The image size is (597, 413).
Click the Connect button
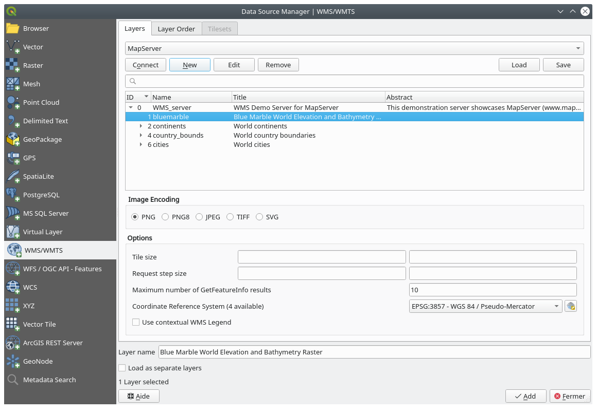point(146,65)
